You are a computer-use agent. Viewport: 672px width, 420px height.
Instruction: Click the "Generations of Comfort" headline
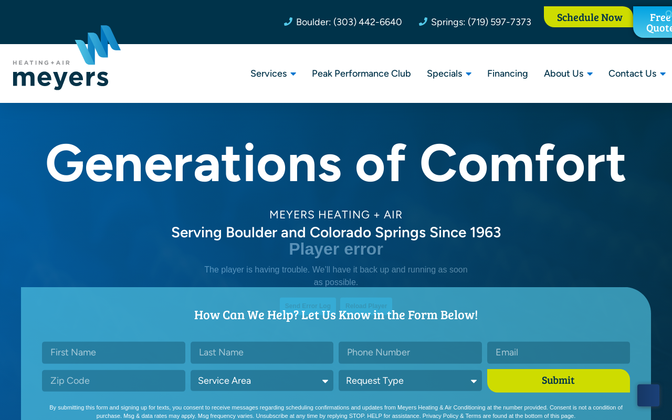click(x=336, y=163)
